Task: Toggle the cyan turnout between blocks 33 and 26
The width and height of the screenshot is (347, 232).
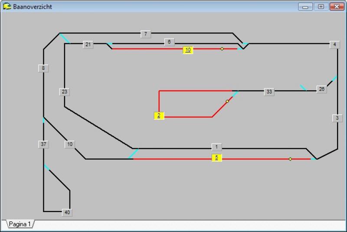Action: pos(303,88)
